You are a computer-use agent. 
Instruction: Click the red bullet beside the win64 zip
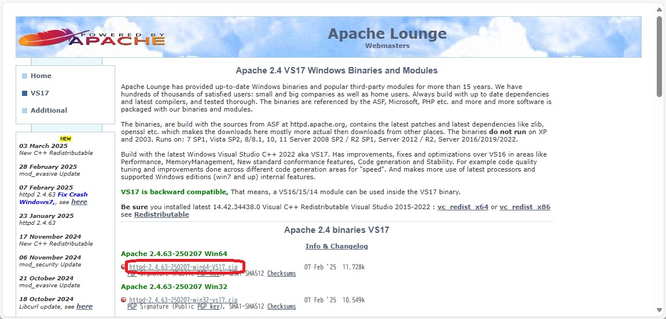(x=124, y=267)
